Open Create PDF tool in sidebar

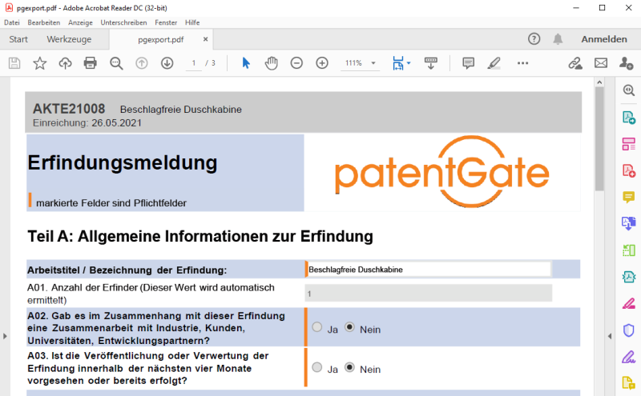[x=629, y=170]
